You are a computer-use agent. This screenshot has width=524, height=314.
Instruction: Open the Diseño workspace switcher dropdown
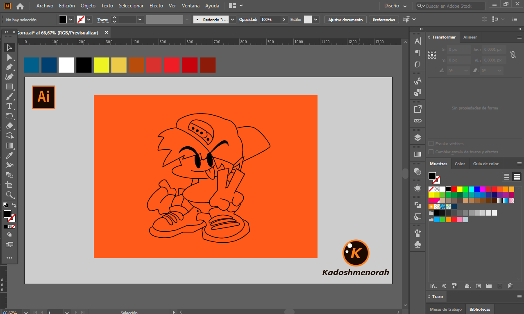[395, 6]
